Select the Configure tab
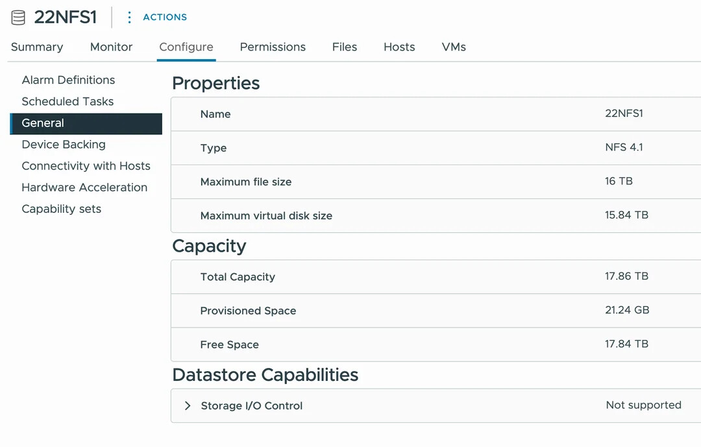Viewport: 701px width, 447px height. pos(186,47)
